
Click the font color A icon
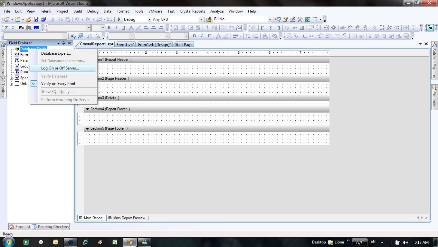click(131, 28)
